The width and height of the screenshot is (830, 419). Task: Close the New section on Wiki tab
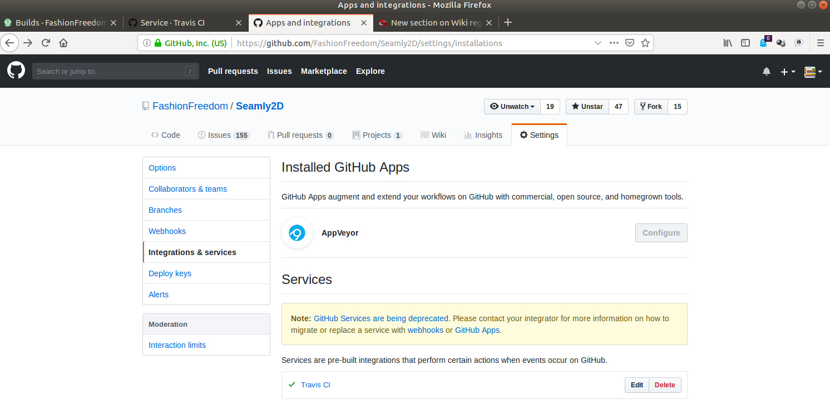(489, 23)
